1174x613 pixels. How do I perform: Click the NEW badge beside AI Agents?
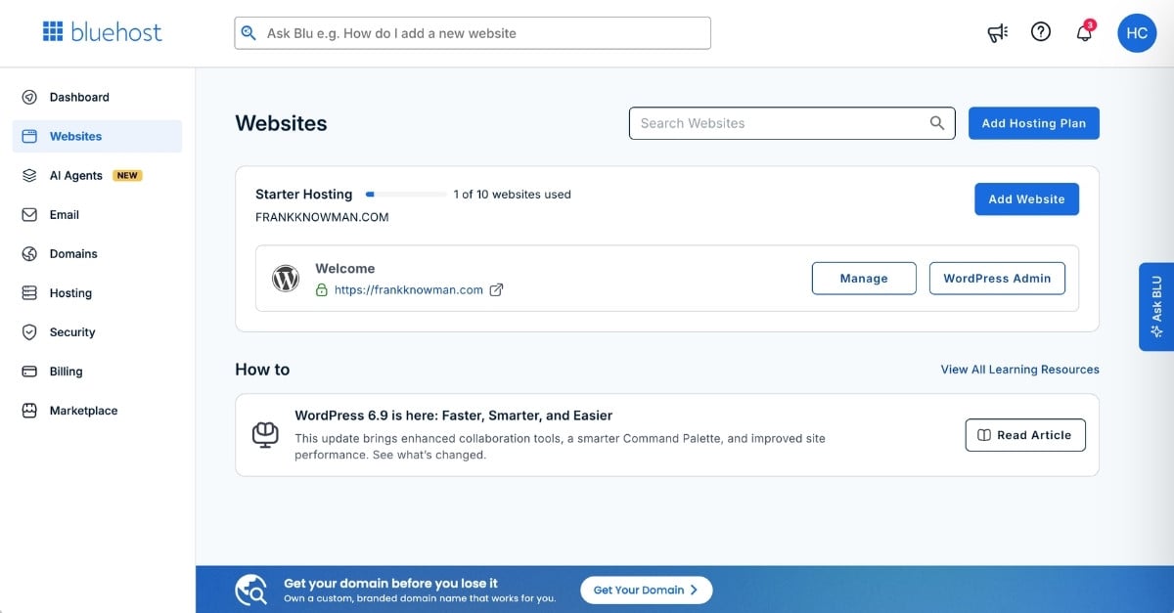(127, 176)
